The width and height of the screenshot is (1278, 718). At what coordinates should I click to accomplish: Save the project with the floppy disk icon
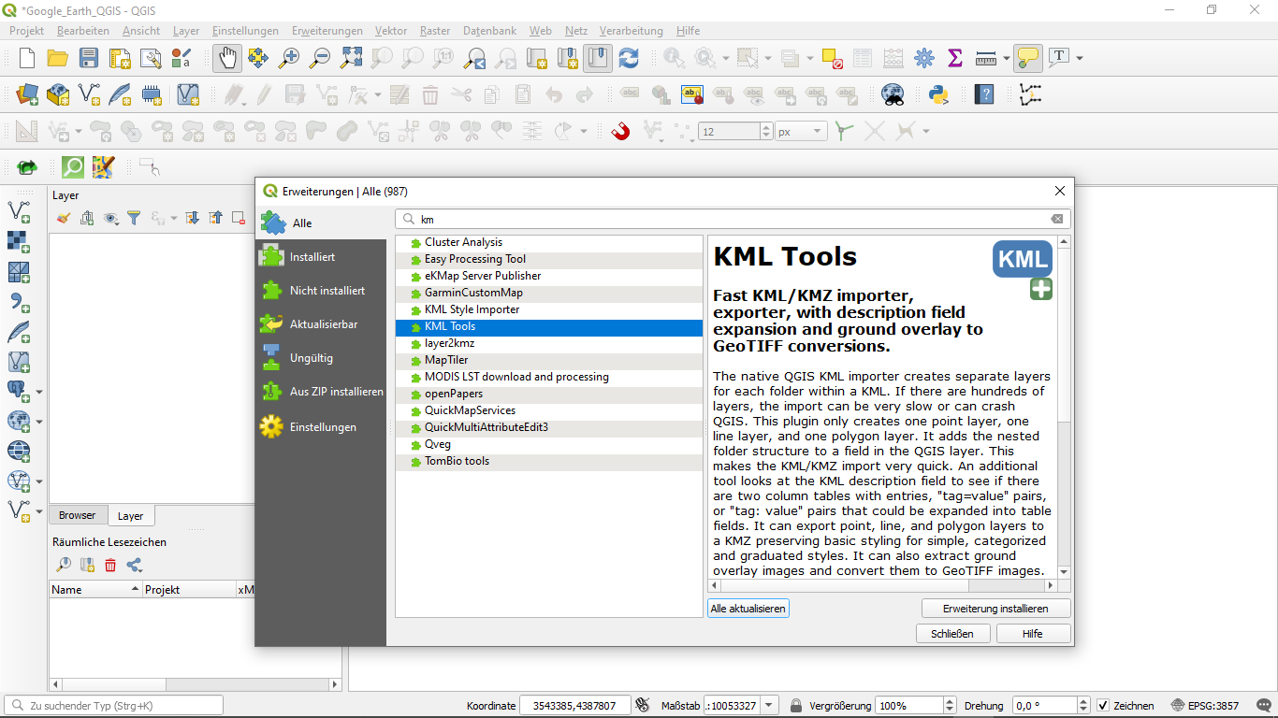click(x=88, y=58)
